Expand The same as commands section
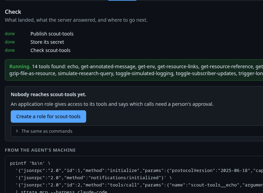The height and width of the screenshot is (193, 263). coord(137,131)
